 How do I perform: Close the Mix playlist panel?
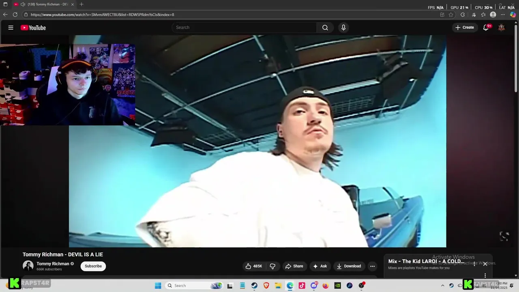tap(485, 264)
